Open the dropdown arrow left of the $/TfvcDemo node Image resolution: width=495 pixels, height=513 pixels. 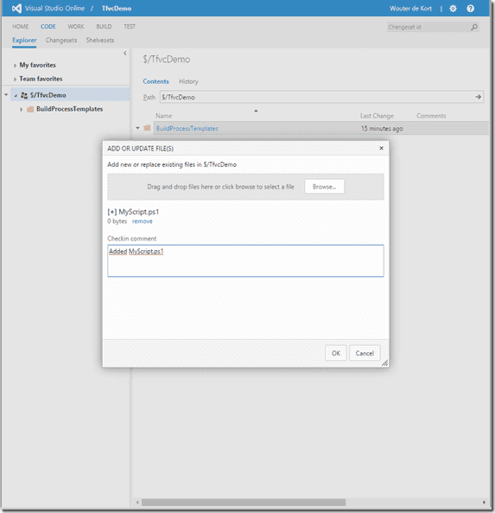(6, 95)
